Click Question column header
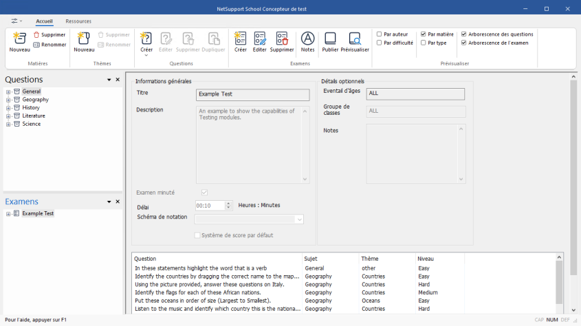 click(x=217, y=259)
